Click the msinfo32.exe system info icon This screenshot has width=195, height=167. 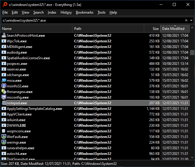(4, 86)
